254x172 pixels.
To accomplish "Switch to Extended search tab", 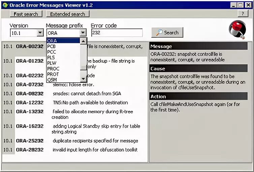I will click(68, 14).
